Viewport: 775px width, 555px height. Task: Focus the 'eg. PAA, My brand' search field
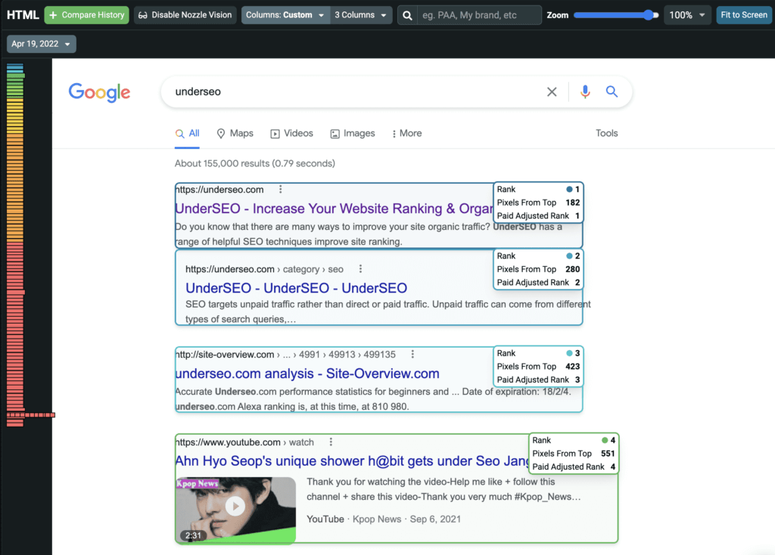479,15
